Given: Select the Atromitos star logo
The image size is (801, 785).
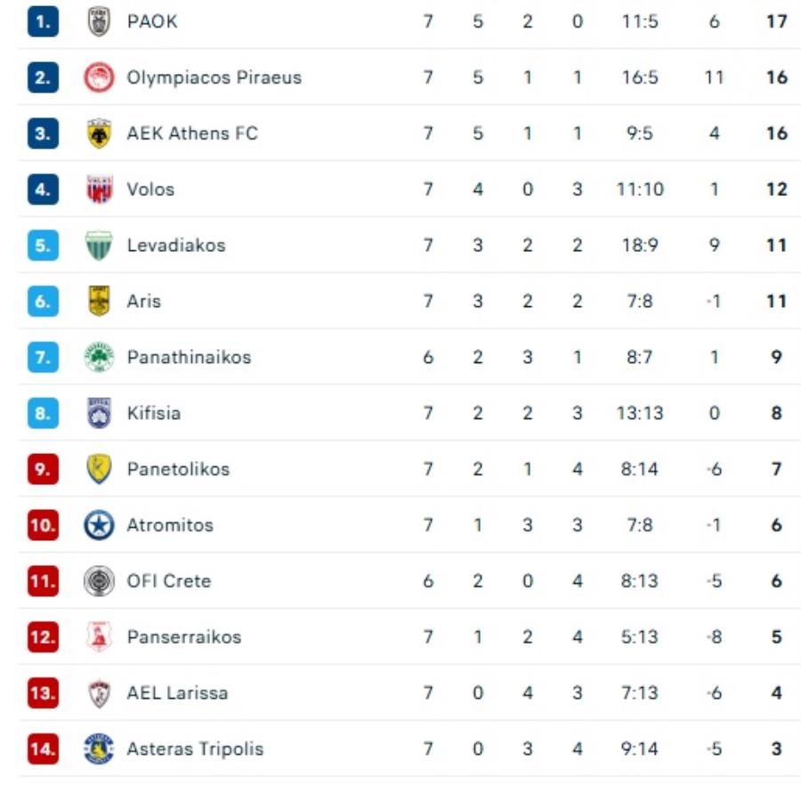Looking at the screenshot, I should point(99,525).
